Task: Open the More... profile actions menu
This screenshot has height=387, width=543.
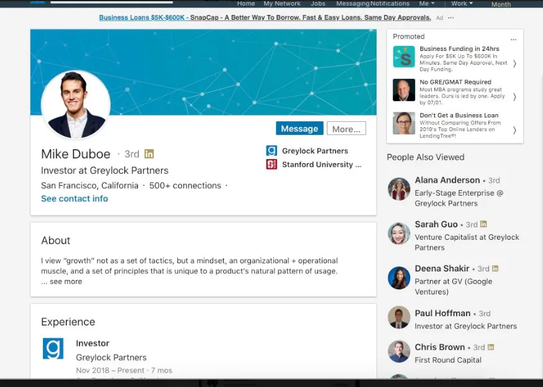Action: (x=346, y=129)
